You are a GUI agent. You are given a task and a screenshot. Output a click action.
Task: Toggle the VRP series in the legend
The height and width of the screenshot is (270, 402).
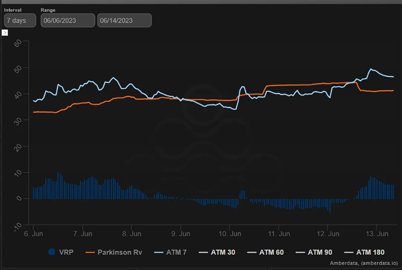61,252
